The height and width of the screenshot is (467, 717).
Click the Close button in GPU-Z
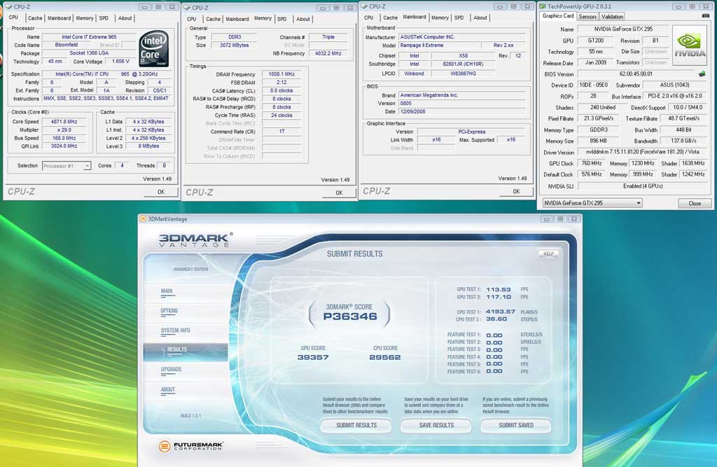[695, 204]
